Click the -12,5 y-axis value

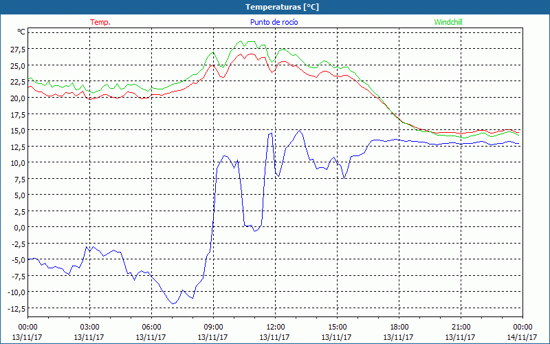(16, 309)
